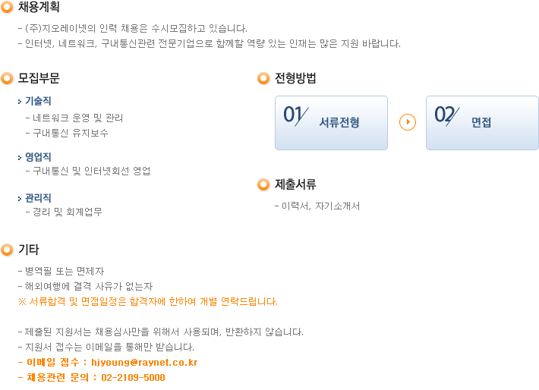
Task: Click the orange bullet icon beside 기타
Action: tap(7, 250)
